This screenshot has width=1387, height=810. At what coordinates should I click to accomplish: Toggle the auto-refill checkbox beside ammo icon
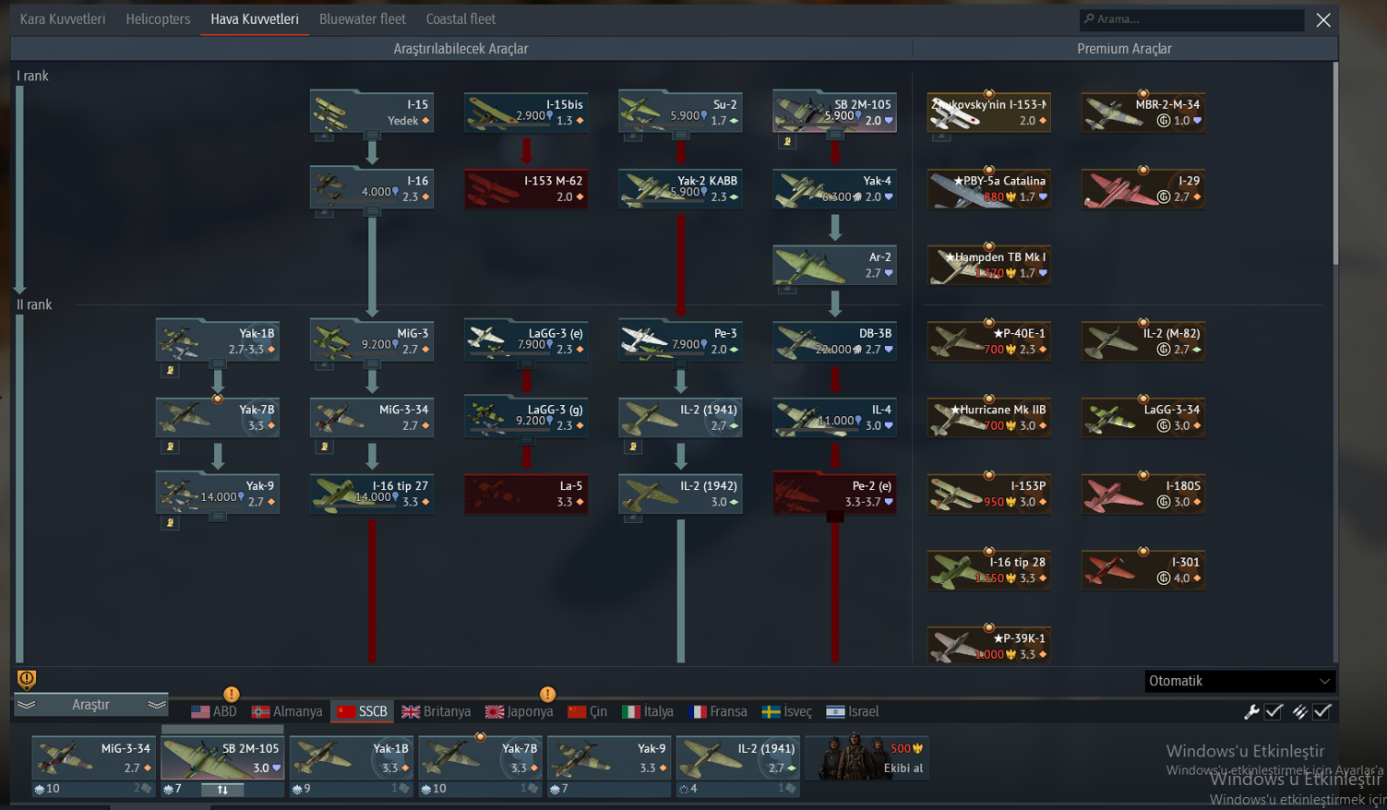click(1322, 711)
